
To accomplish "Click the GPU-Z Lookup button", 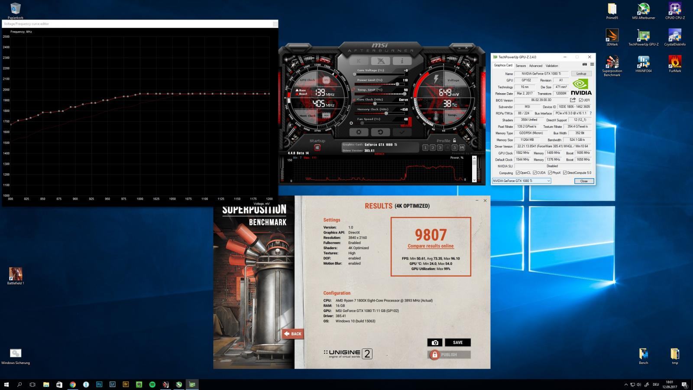I will (x=581, y=74).
